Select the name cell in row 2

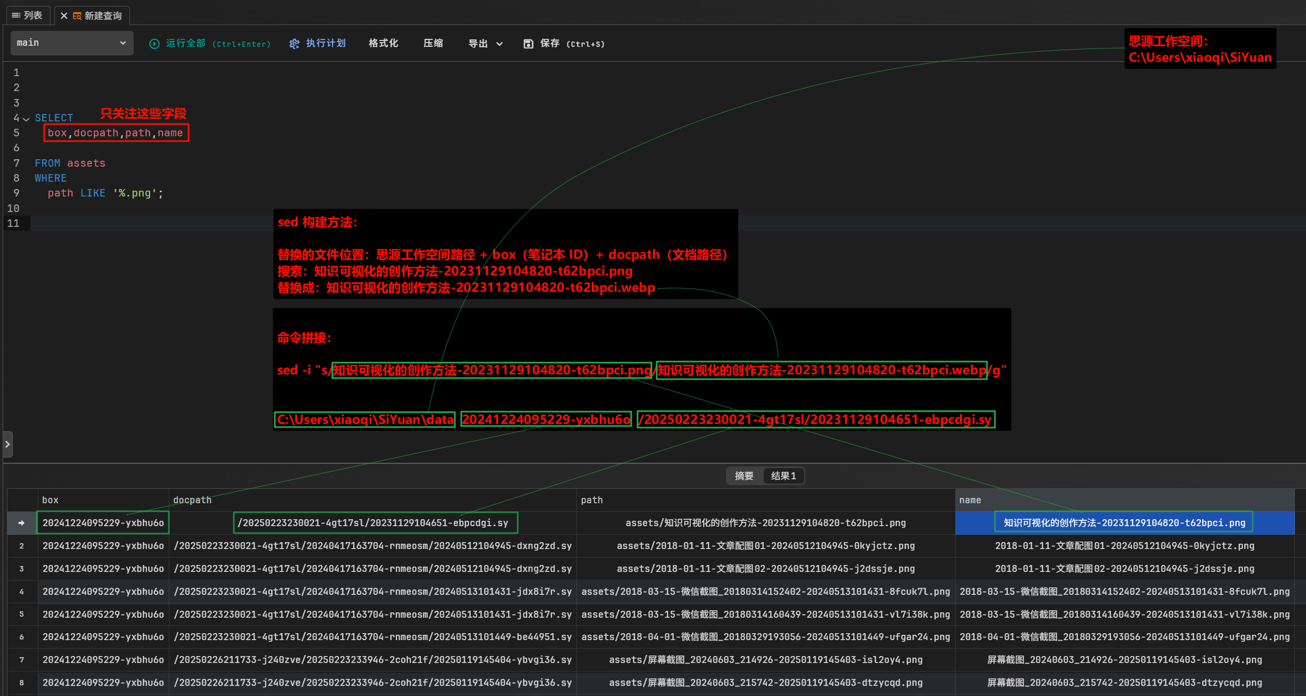point(1124,546)
